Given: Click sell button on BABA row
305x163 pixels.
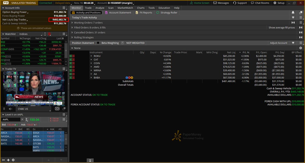Looking at the screenshot, I should pyautogui.click(x=73, y=78).
